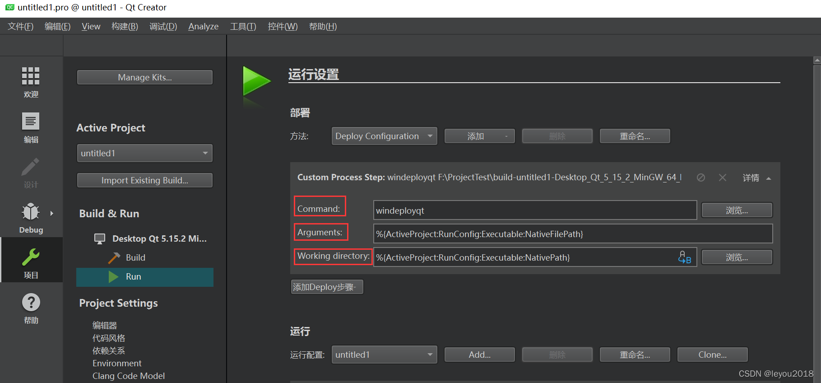The height and width of the screenshot is (383, 821).
Task: Open the 文件(F) menu
Action: coord(20,26)
